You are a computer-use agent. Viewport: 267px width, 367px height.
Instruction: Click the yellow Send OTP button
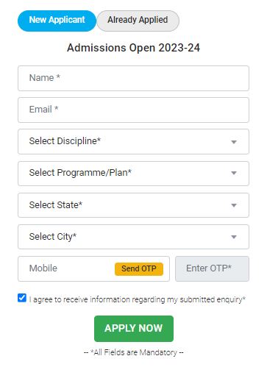(139, 269)
